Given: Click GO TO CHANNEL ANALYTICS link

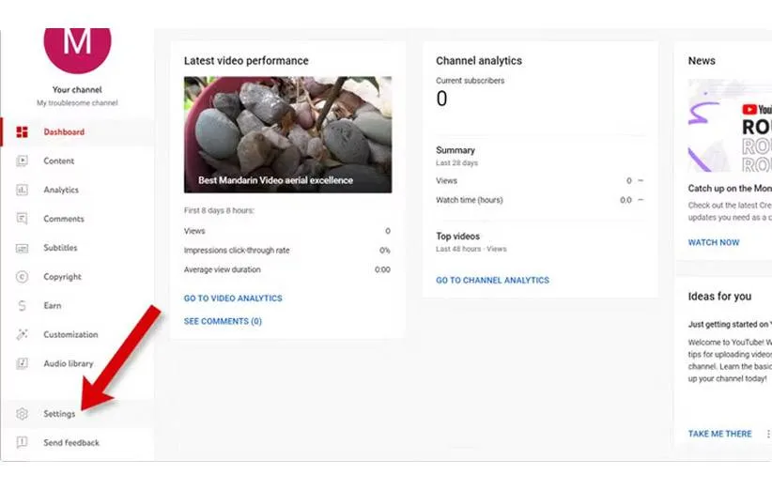Looking at the screenshot, I should tap(492, 281).
